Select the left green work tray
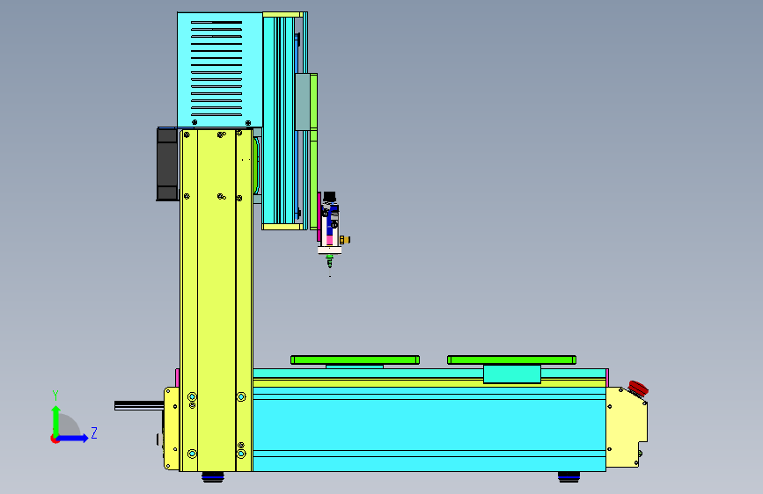The image size is (763, 494). pyautogui.click(x=355, y=360)
